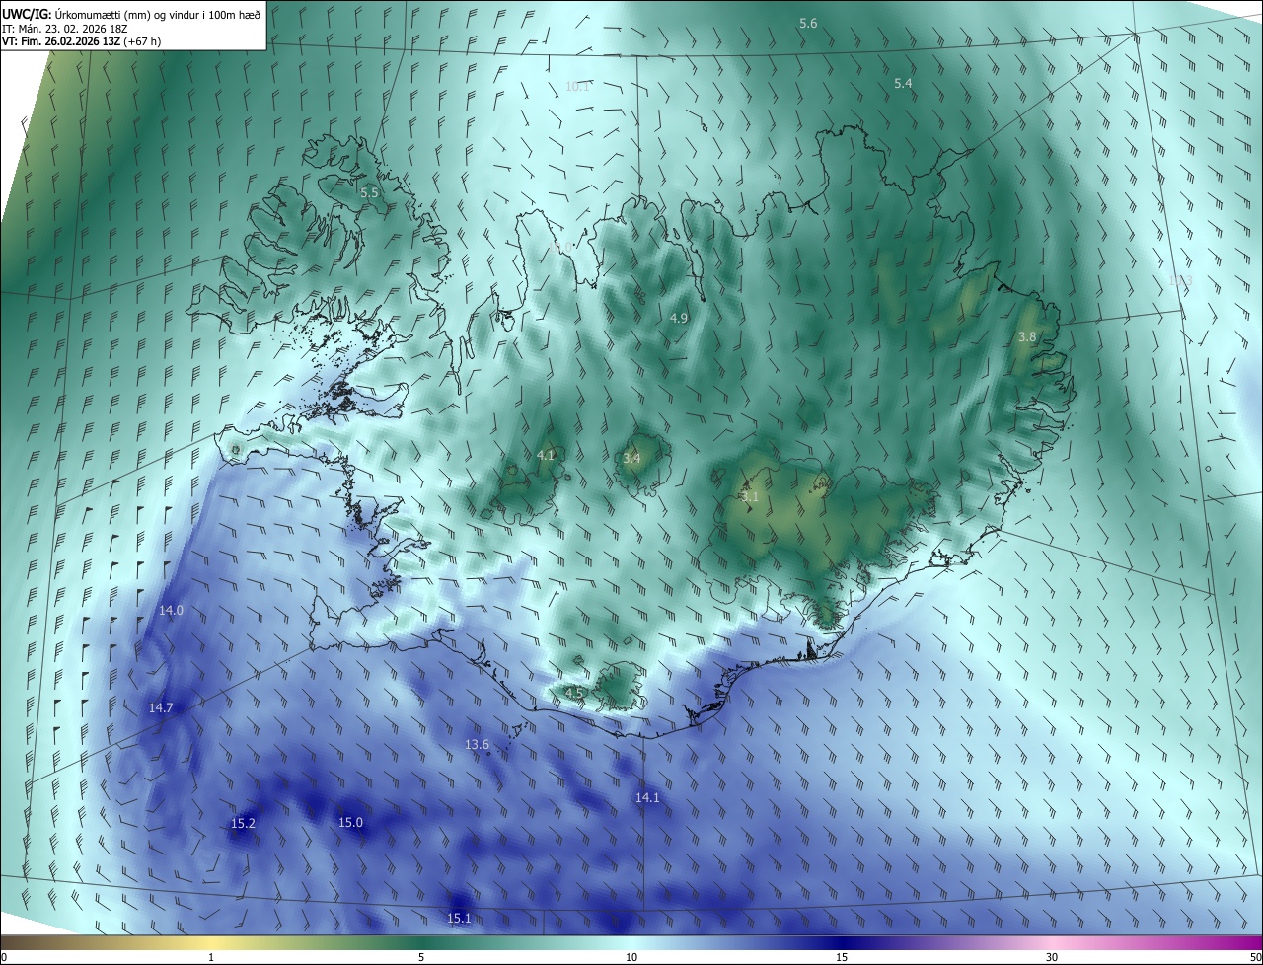Click the 0 tick on the color scale
The height and width of the screenshot is (965, 1263).
tap(4, 957)
